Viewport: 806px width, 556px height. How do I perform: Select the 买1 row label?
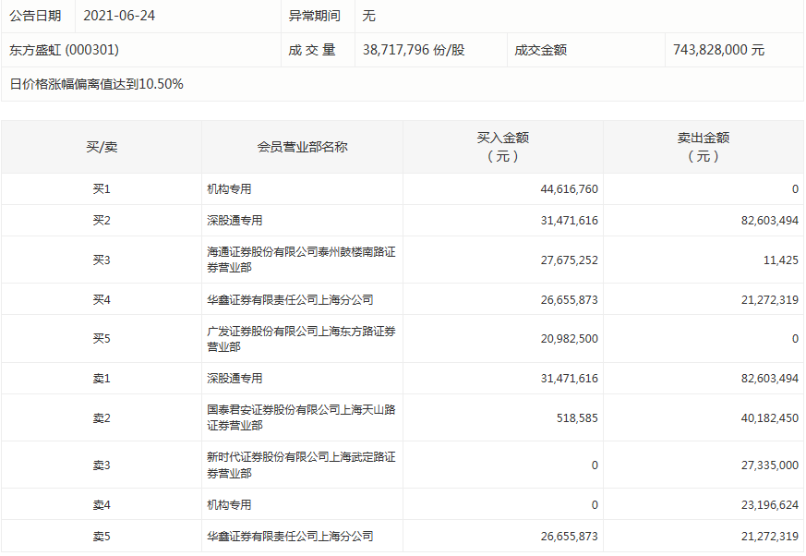click(102, 189)
